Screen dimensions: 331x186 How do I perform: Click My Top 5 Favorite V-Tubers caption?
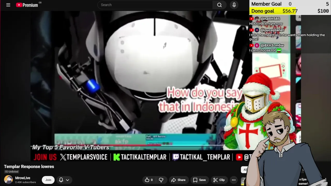click(71, 148)
